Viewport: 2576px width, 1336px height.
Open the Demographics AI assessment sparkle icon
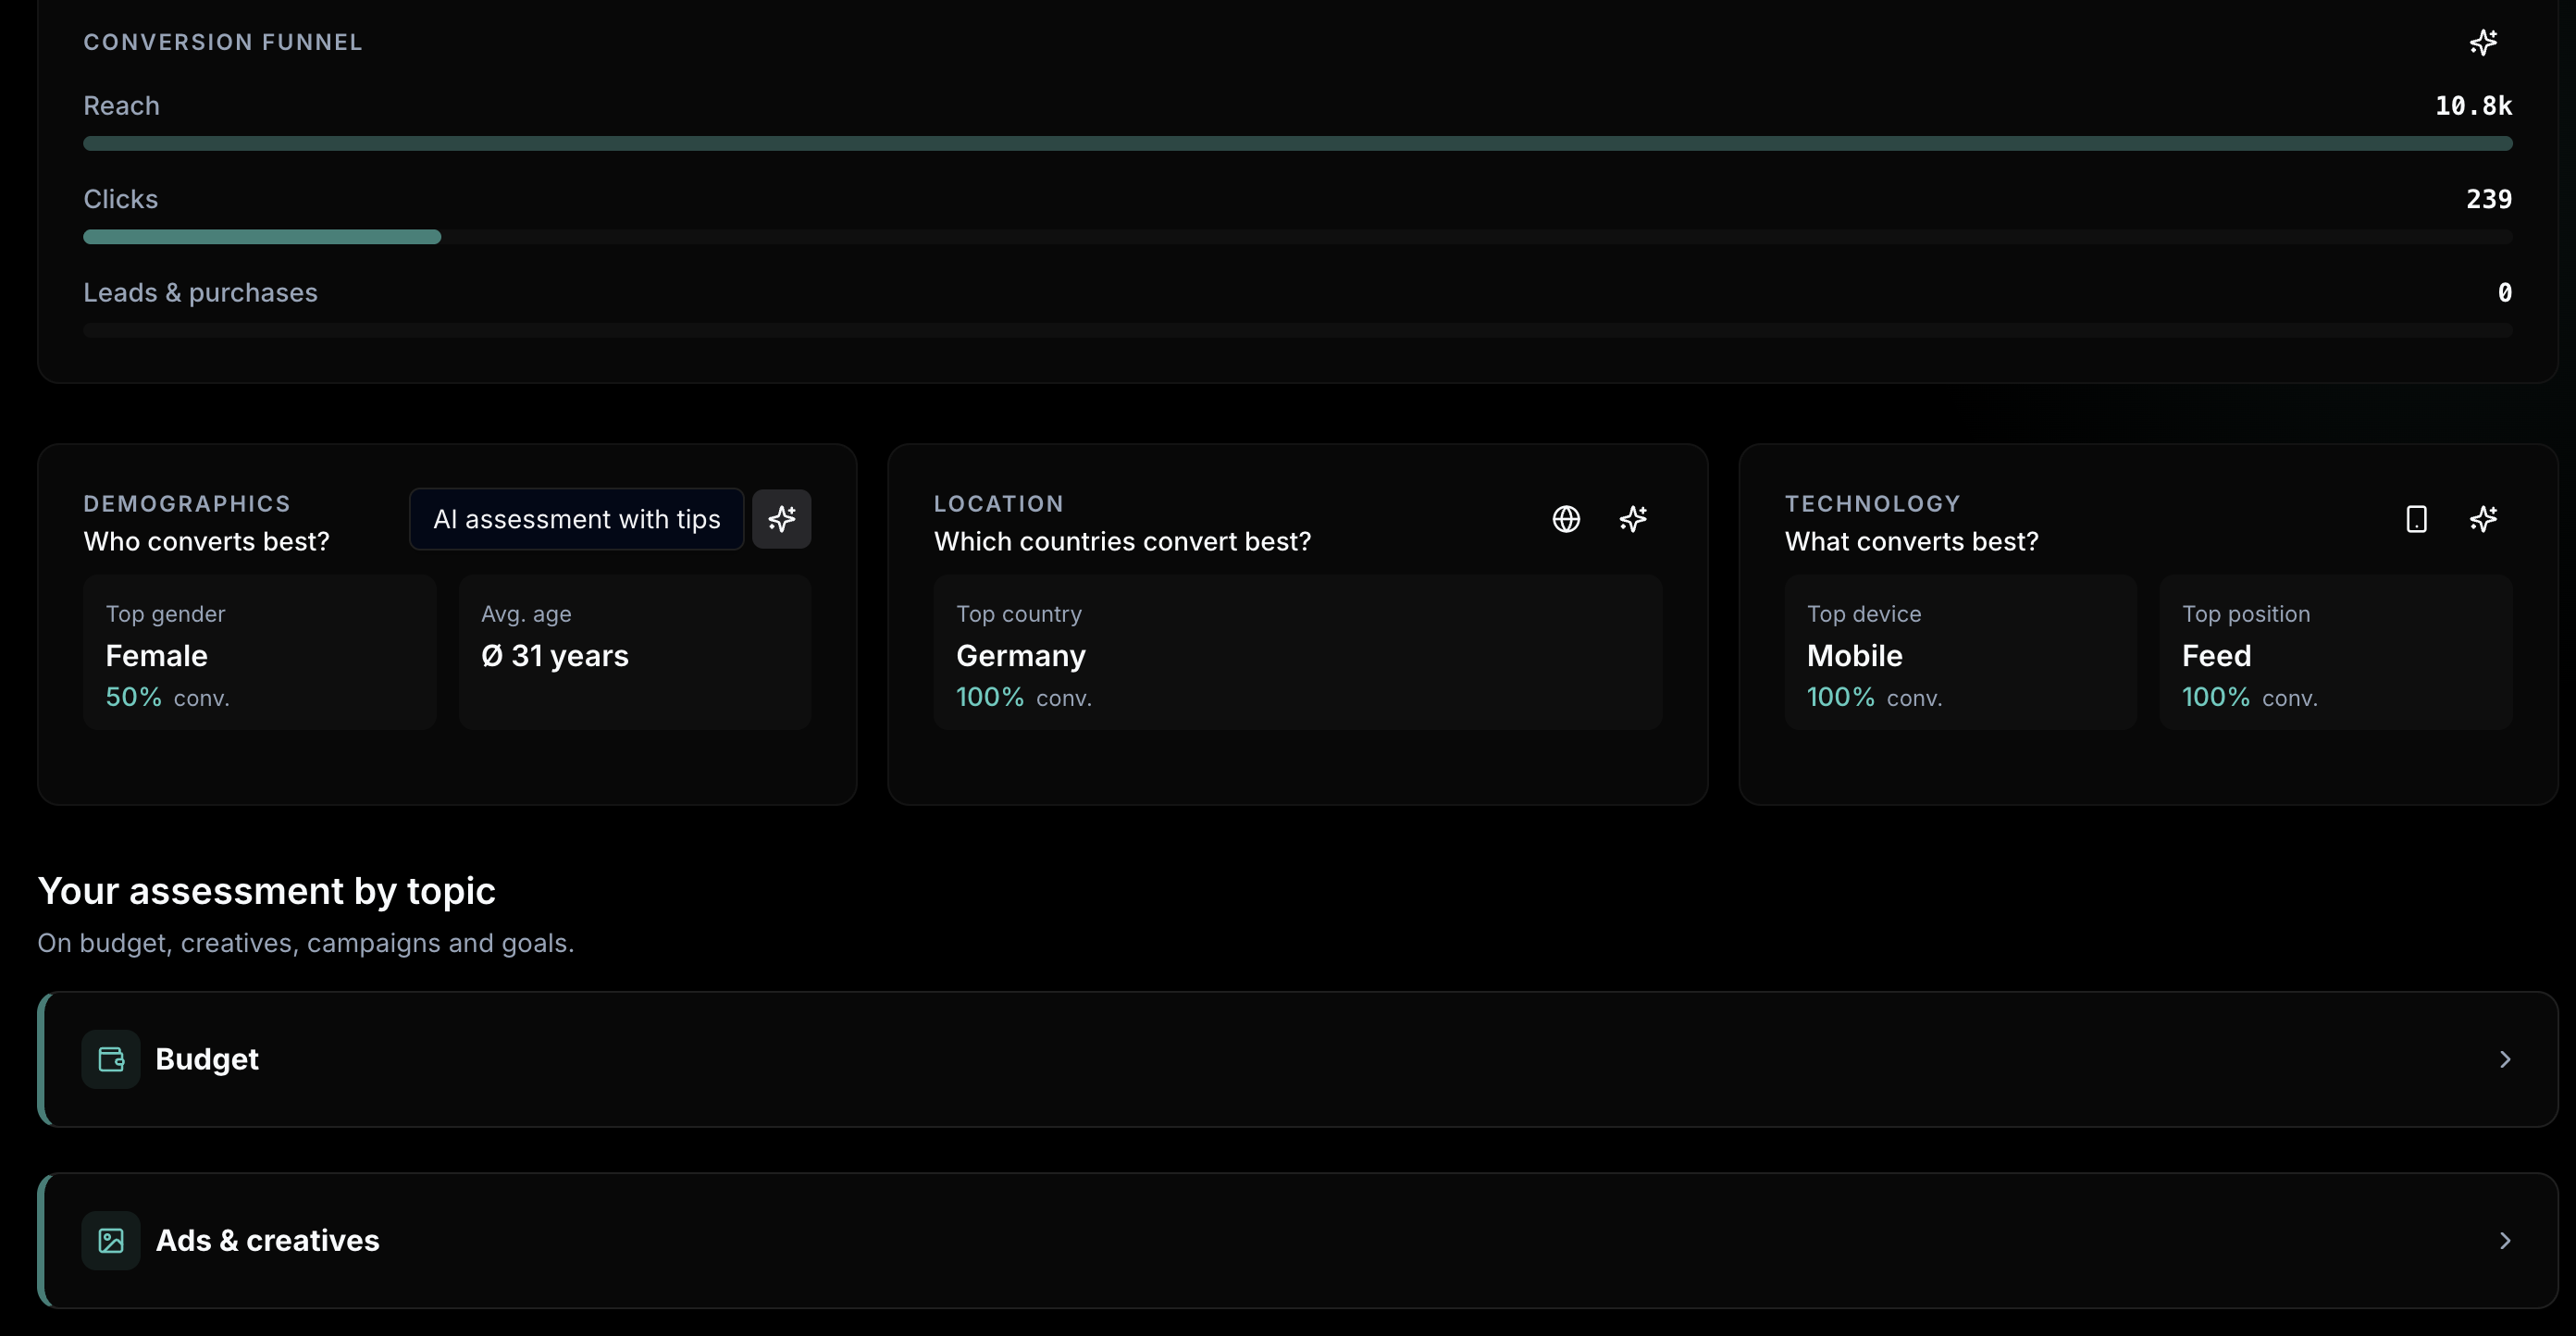pyautogui.click(x=781, y=518)
